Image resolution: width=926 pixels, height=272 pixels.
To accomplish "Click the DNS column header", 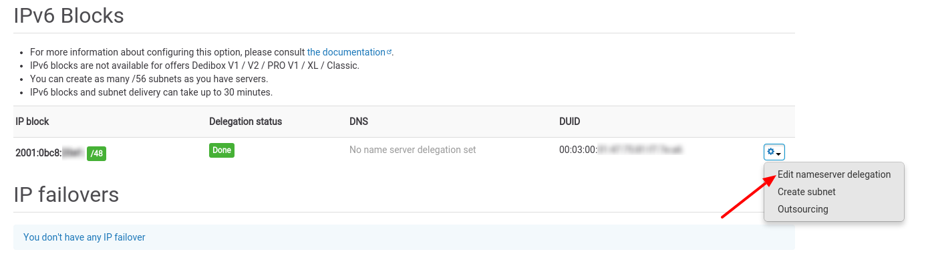I will click(359, 122).
